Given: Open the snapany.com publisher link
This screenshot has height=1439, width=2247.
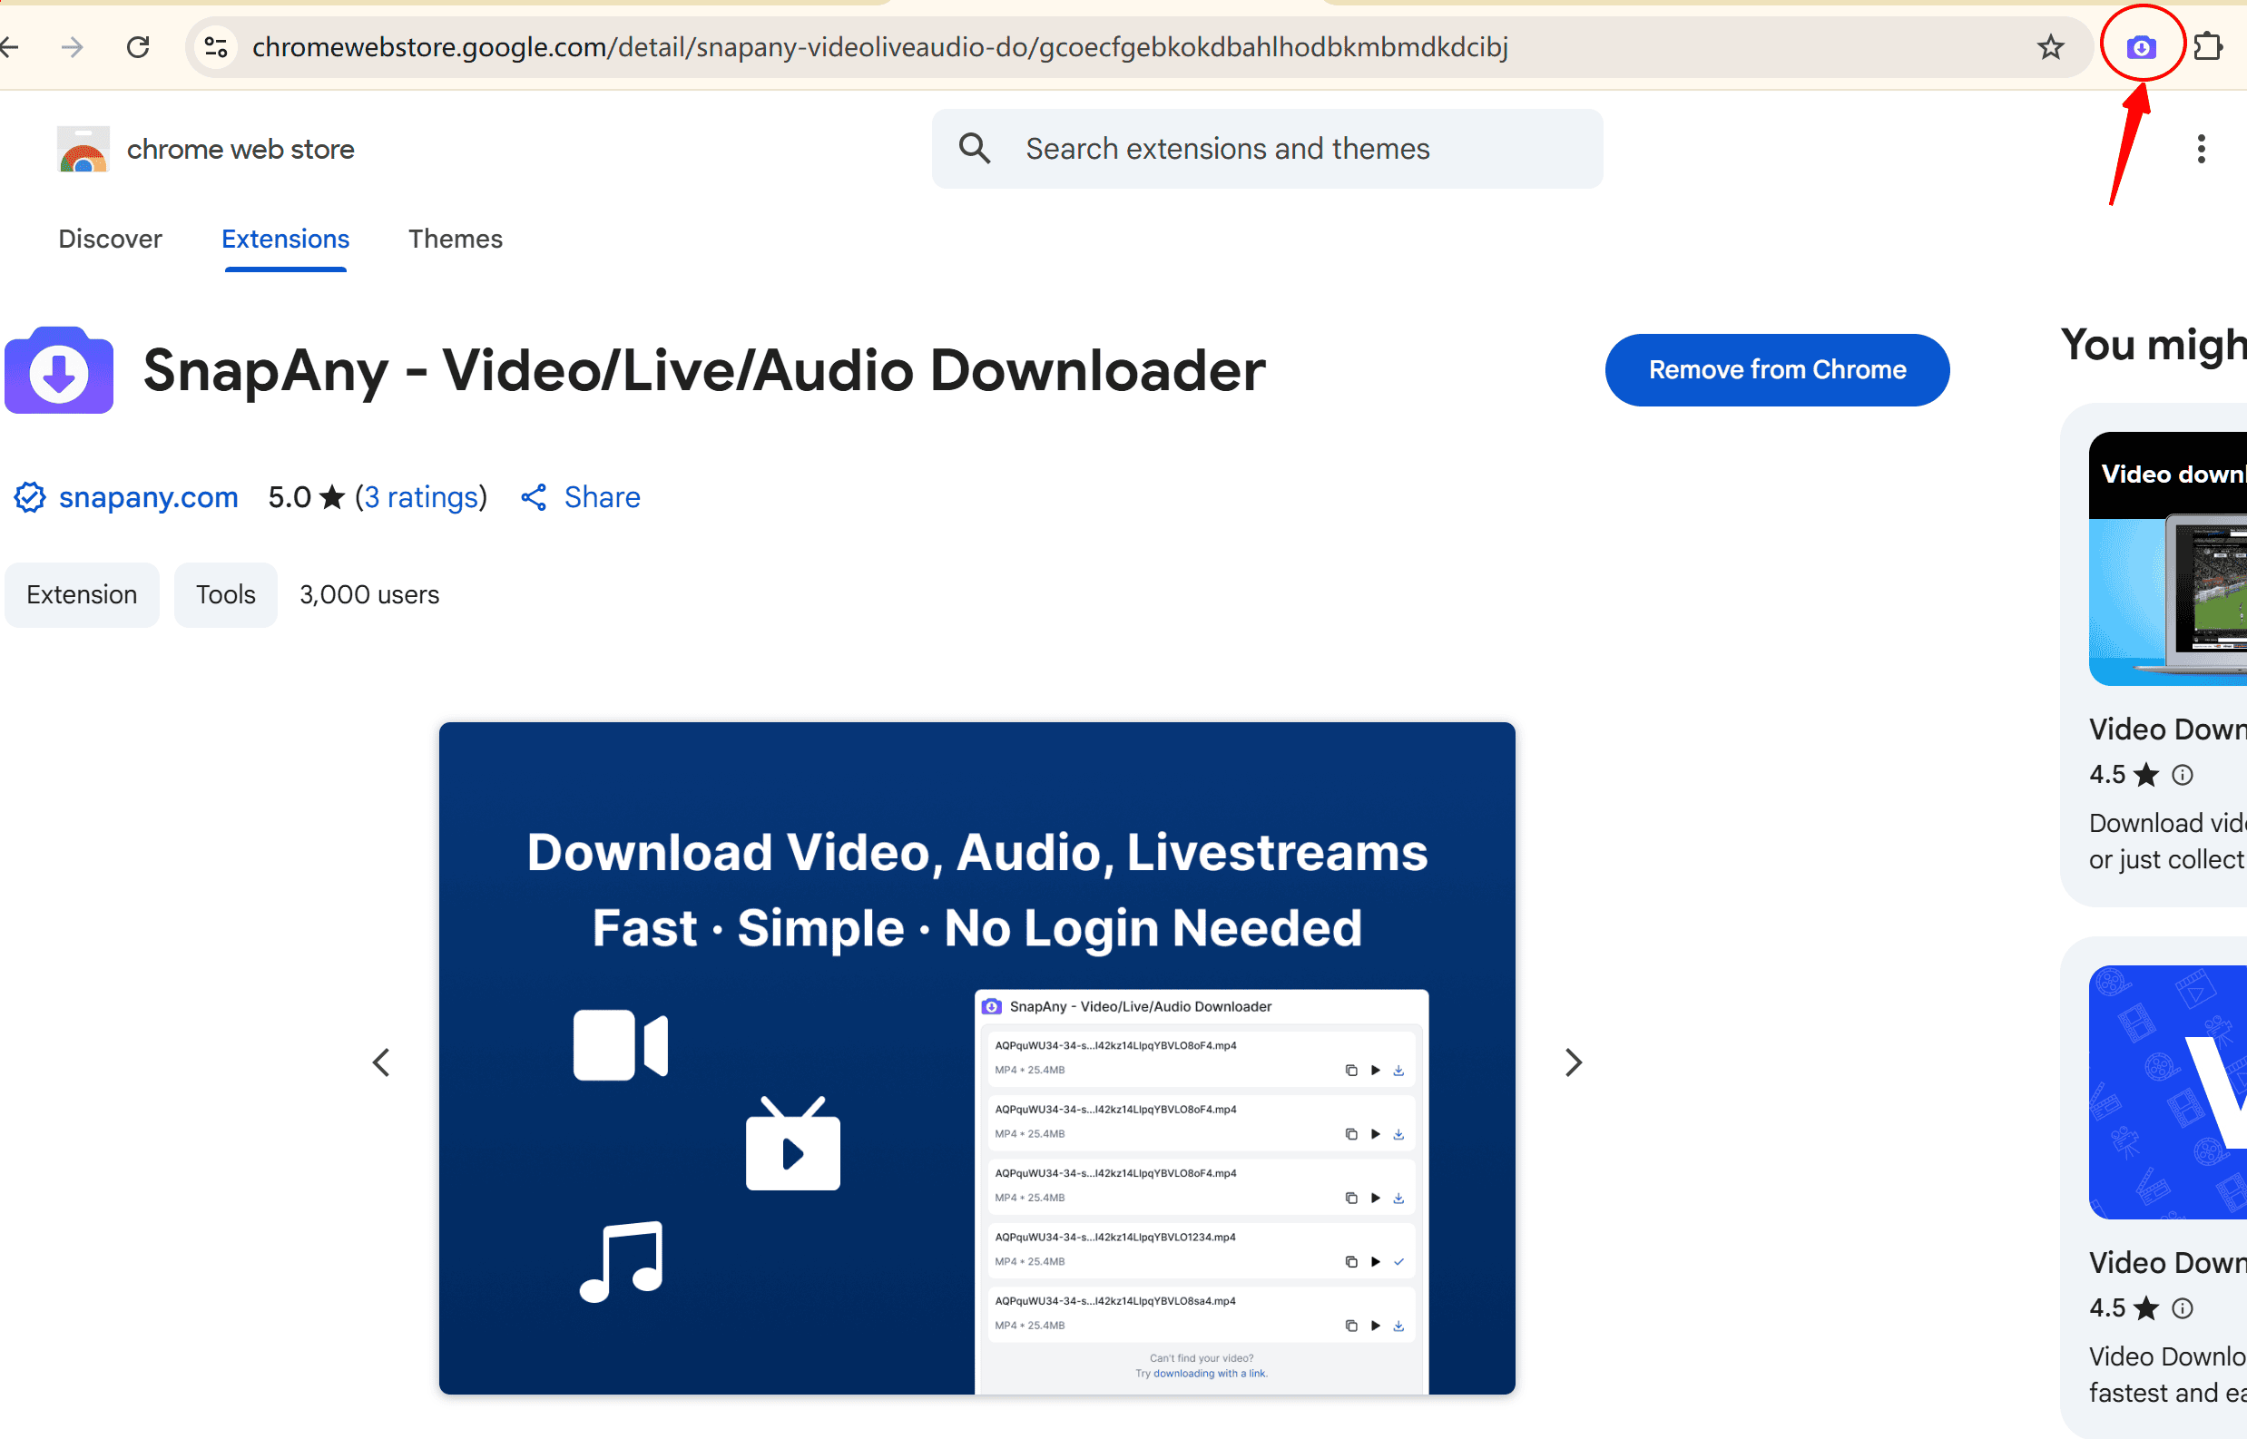Looking at the screenshot, I should pyautogui.click(x=148, y=497).
